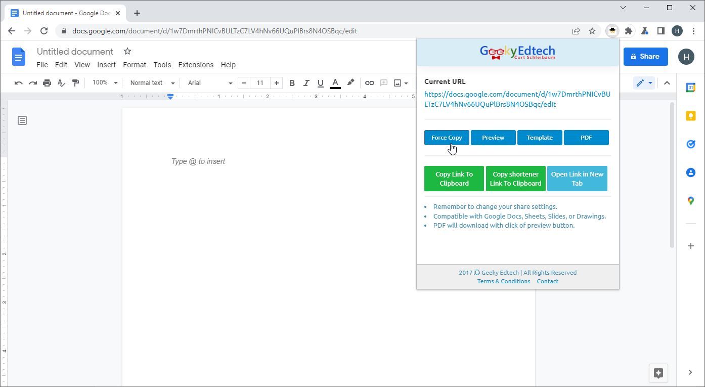Toggle Italic formatting
The width and height of the screenshot is (705, 387).
pos(306,83)
